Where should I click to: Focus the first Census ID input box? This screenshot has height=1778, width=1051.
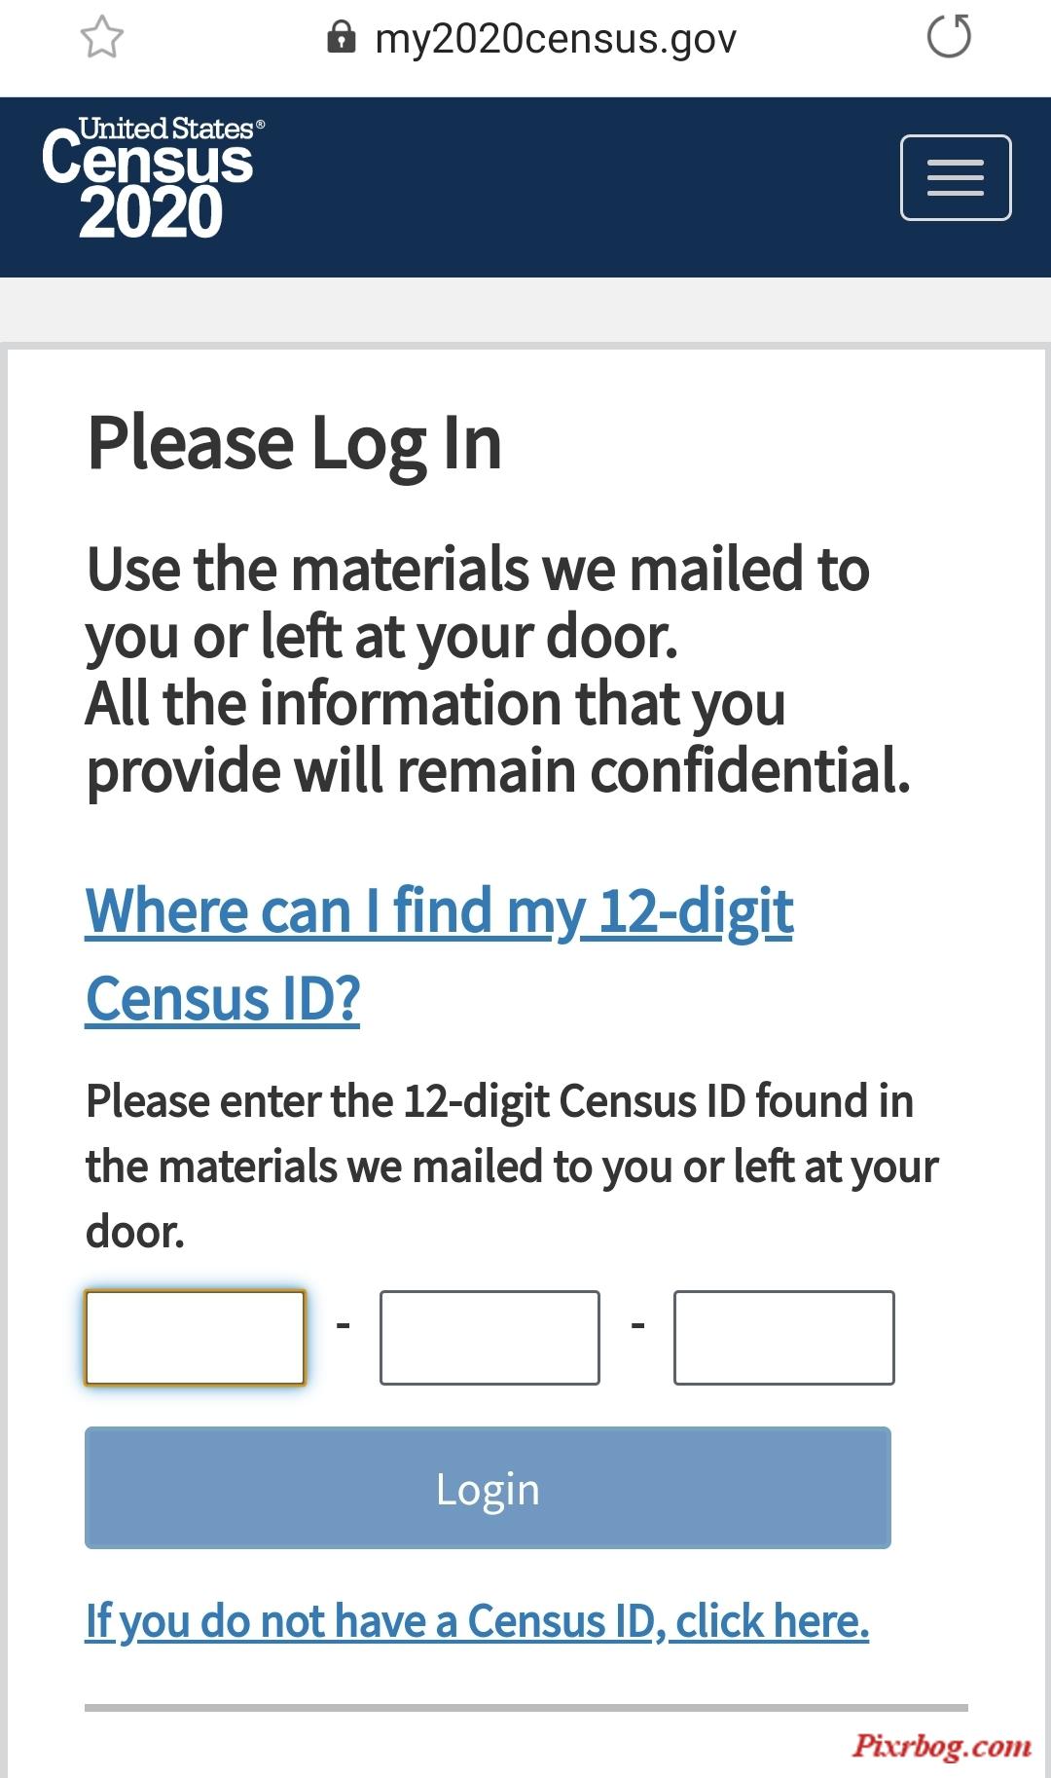(x=195, y=1337)
